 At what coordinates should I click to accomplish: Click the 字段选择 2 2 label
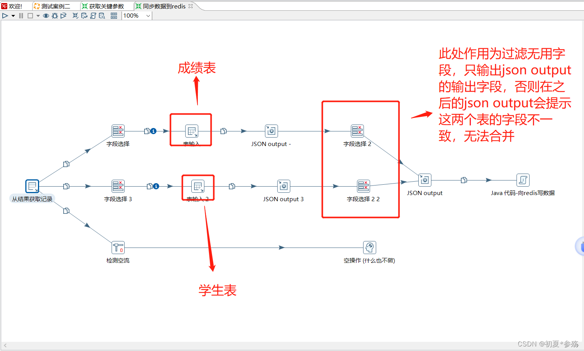[363, 199]
